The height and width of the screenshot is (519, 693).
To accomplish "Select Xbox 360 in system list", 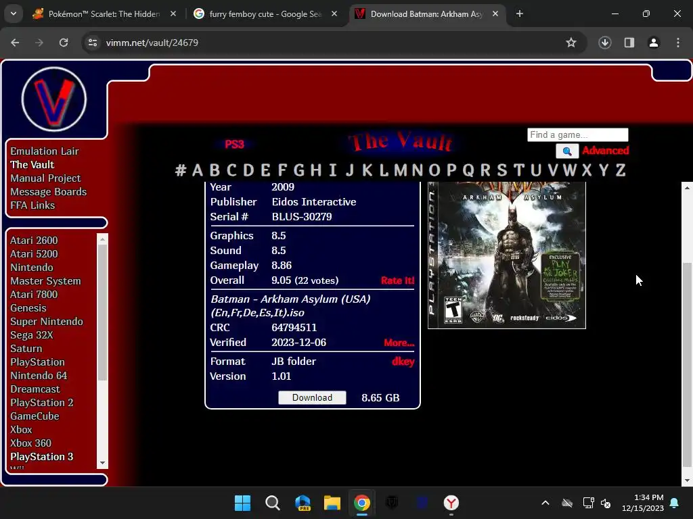I will click(x=31, y=443).
